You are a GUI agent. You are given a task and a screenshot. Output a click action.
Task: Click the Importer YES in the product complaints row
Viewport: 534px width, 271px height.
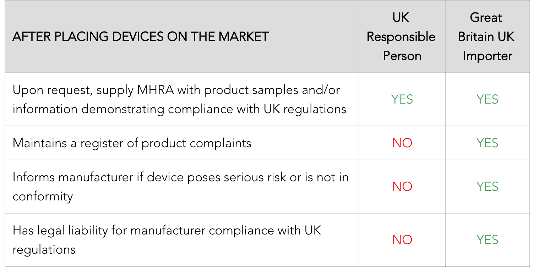[487, 143]
